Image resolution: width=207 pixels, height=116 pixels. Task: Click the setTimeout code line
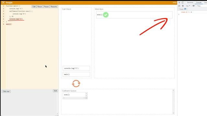[x=21, y=11]
